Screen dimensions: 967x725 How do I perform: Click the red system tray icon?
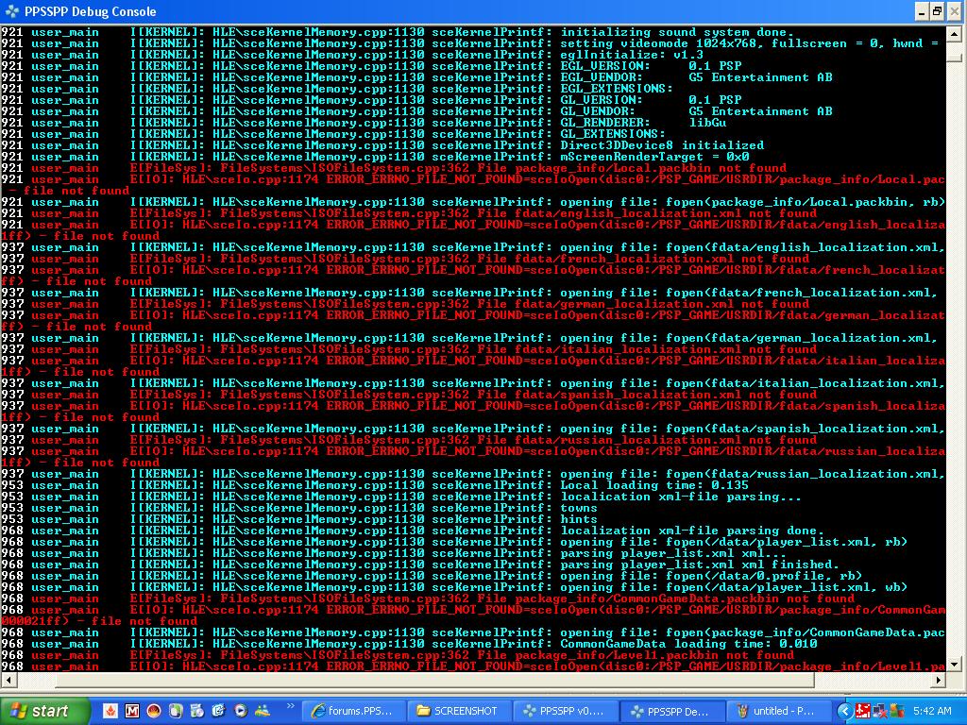(x=862, y=711)
